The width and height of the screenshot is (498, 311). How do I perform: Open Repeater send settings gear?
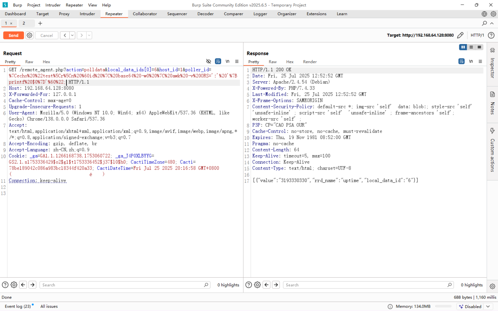[30, 36]
